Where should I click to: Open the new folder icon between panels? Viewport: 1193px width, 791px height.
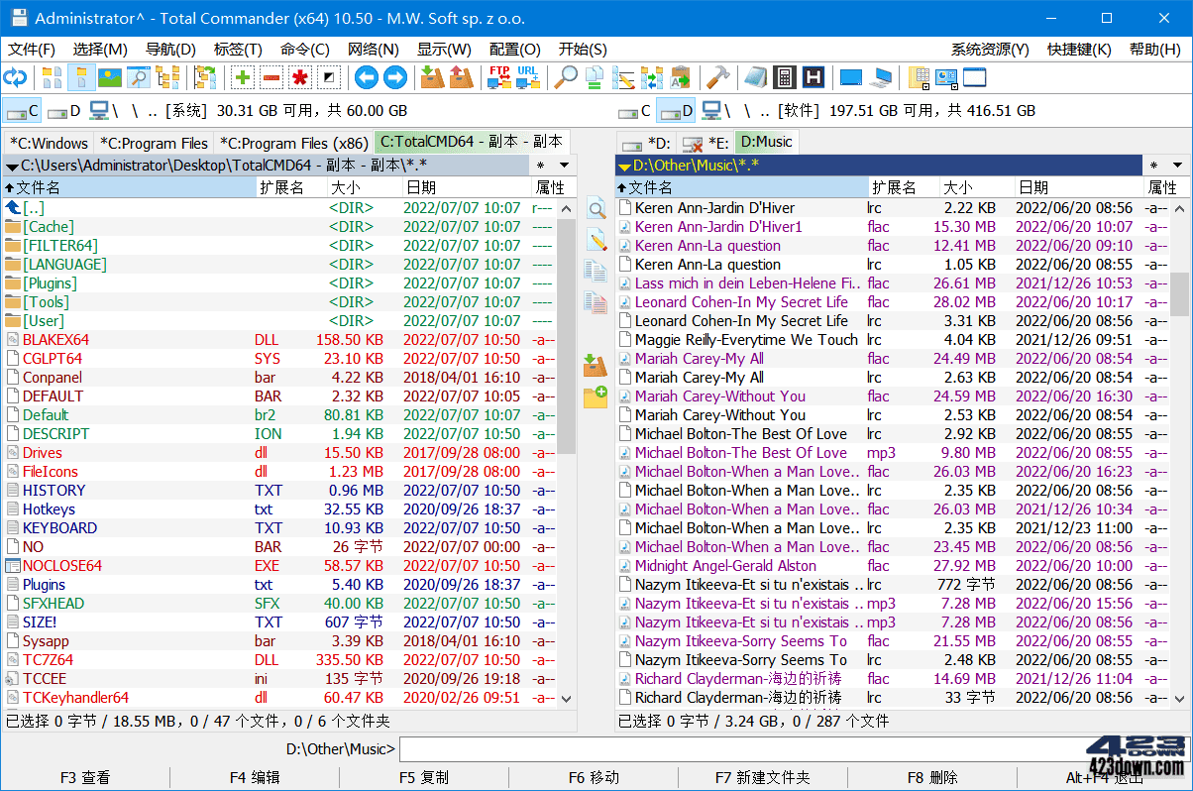click(596, 397)
